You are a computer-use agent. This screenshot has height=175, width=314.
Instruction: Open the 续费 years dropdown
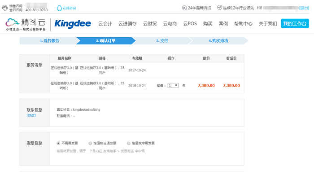tap(173, 86)
